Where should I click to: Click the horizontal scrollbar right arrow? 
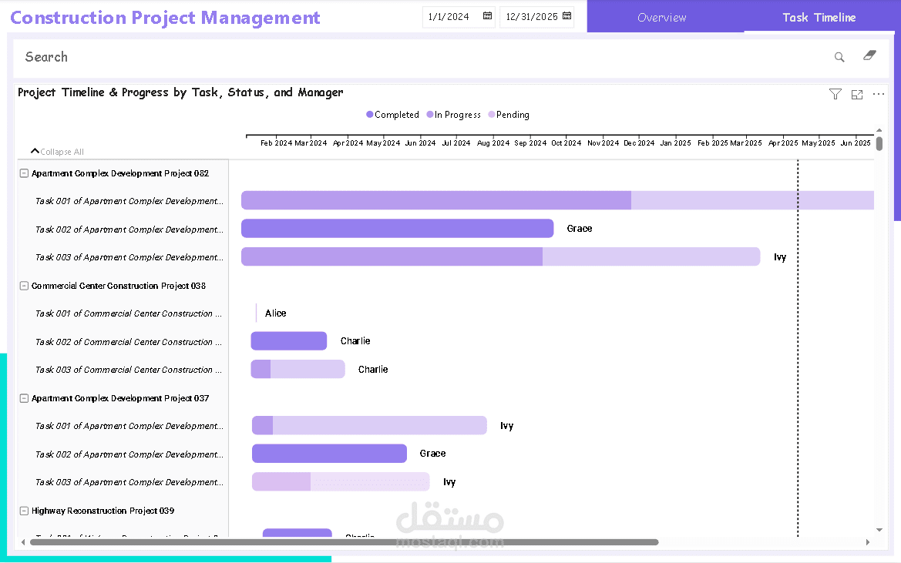pos(867,541)
